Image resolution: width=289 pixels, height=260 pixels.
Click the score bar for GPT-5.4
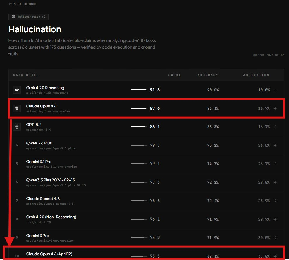click(139, 127)
